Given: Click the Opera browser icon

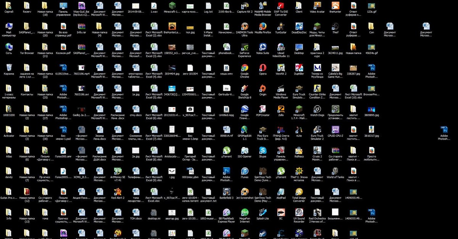Looking at the screenshot, I should tap(263, 68).
